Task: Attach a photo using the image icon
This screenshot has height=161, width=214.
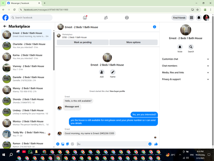Action: 62,144
